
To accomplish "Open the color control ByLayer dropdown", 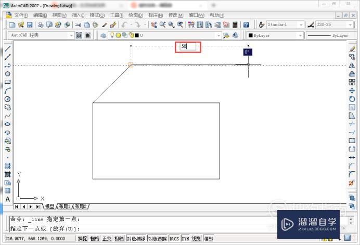I will click(300, 35).
